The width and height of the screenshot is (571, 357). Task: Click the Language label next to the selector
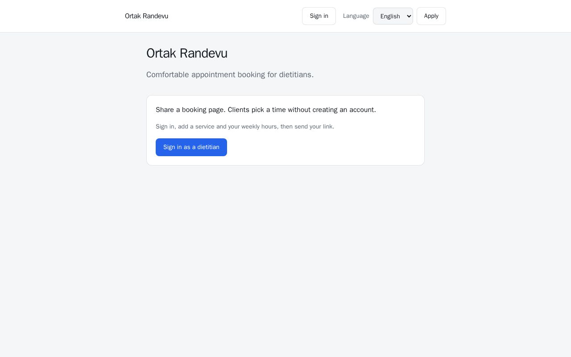click(x=356, y=16)
